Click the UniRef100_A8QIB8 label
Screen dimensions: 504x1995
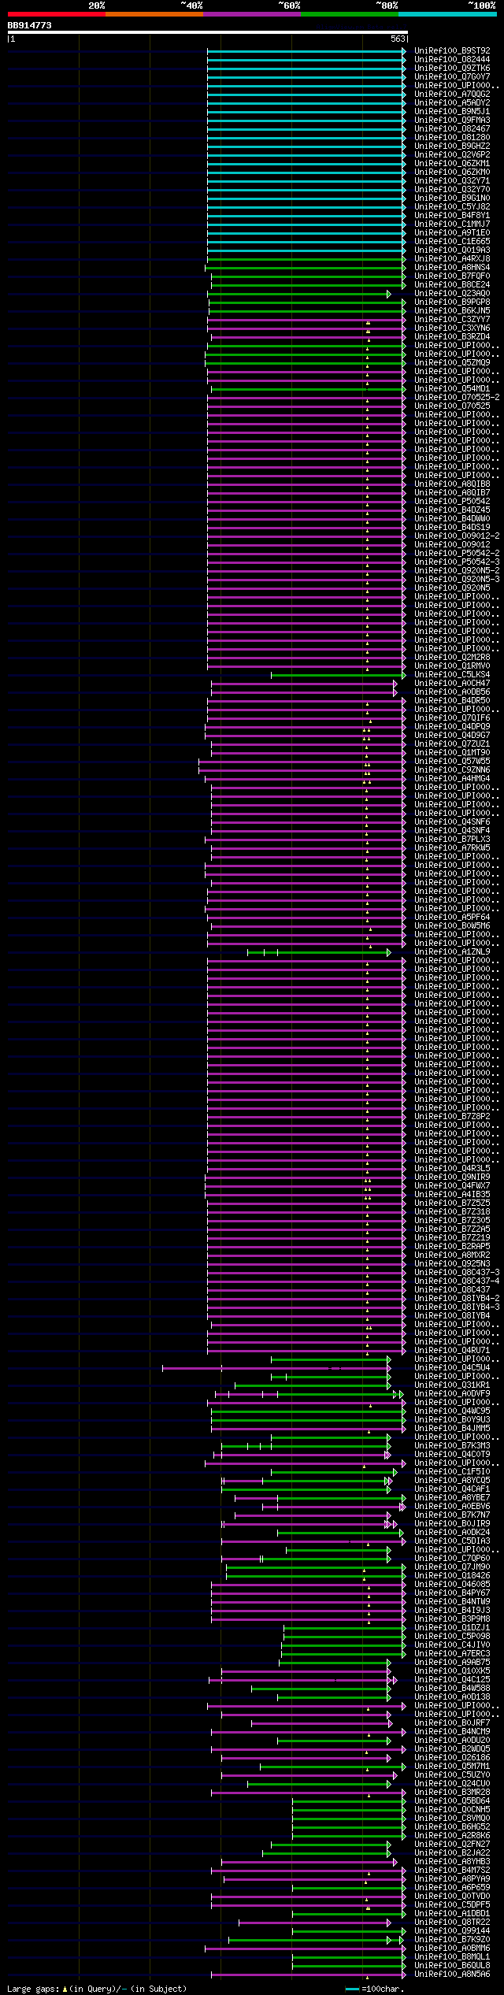(452, 484)
